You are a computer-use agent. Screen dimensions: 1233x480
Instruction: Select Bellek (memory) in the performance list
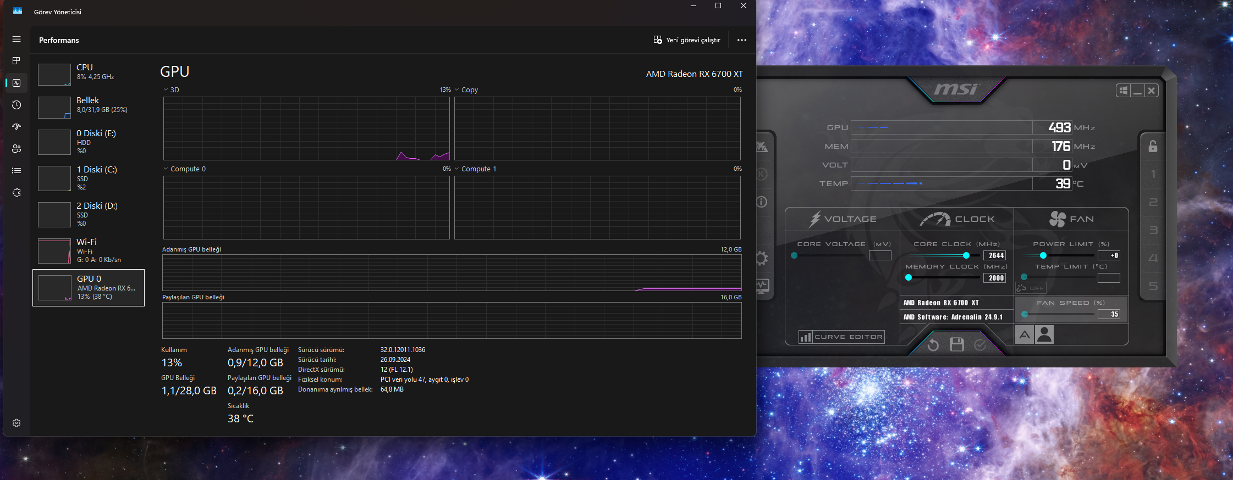(89, 107)
